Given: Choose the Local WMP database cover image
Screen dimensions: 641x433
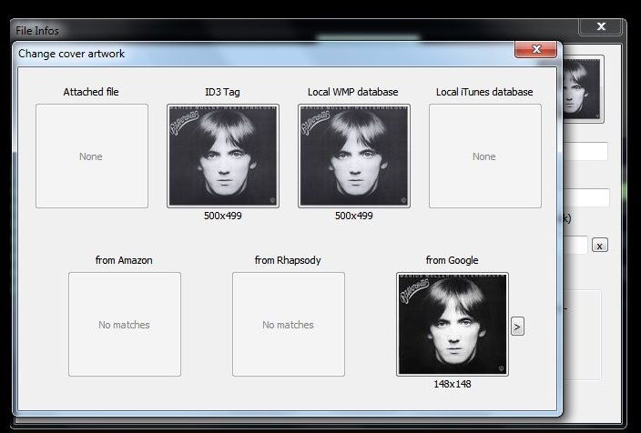Looking at the screenshot, I should pos(354,156).
